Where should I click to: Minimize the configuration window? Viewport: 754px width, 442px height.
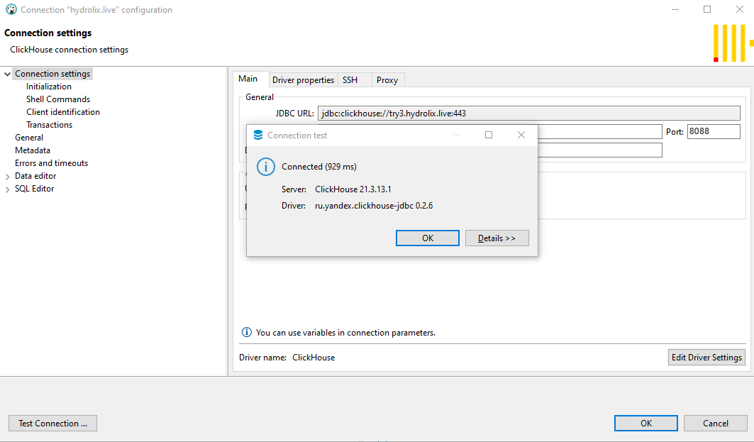tap(675, 10)
